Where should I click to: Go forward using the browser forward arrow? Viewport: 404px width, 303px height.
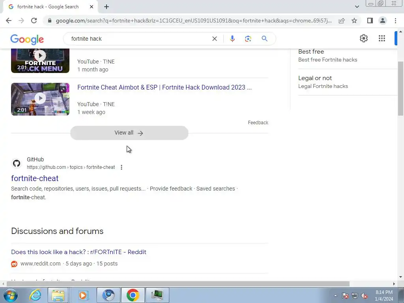21,21
